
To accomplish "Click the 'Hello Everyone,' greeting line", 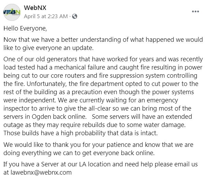I will click(25, 28).
